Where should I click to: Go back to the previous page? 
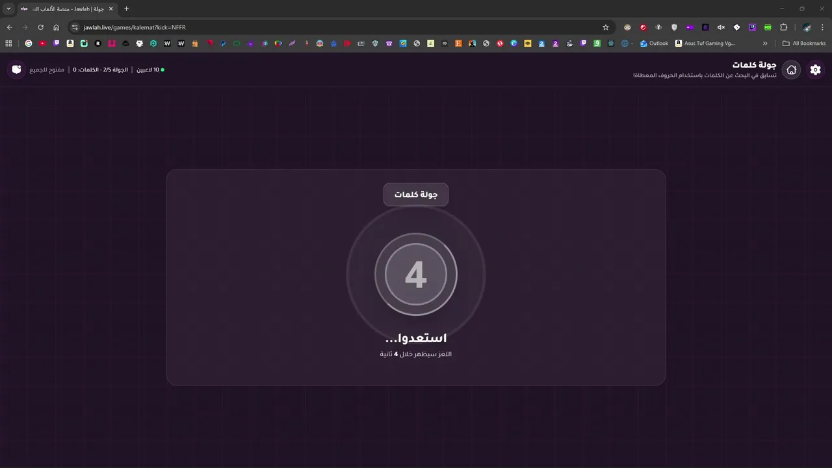pyautogui.click(x=9, y=27)
